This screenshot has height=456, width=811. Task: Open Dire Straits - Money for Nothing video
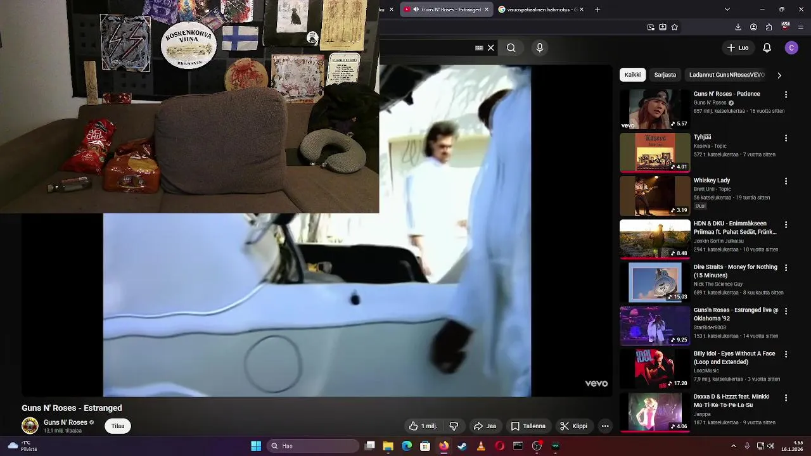[735, 271]
